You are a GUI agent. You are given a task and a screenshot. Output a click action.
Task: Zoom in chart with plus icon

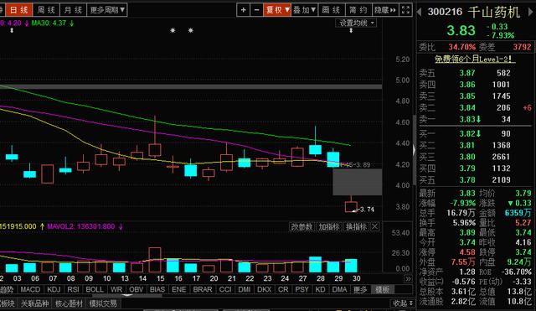tap(243, 10)
